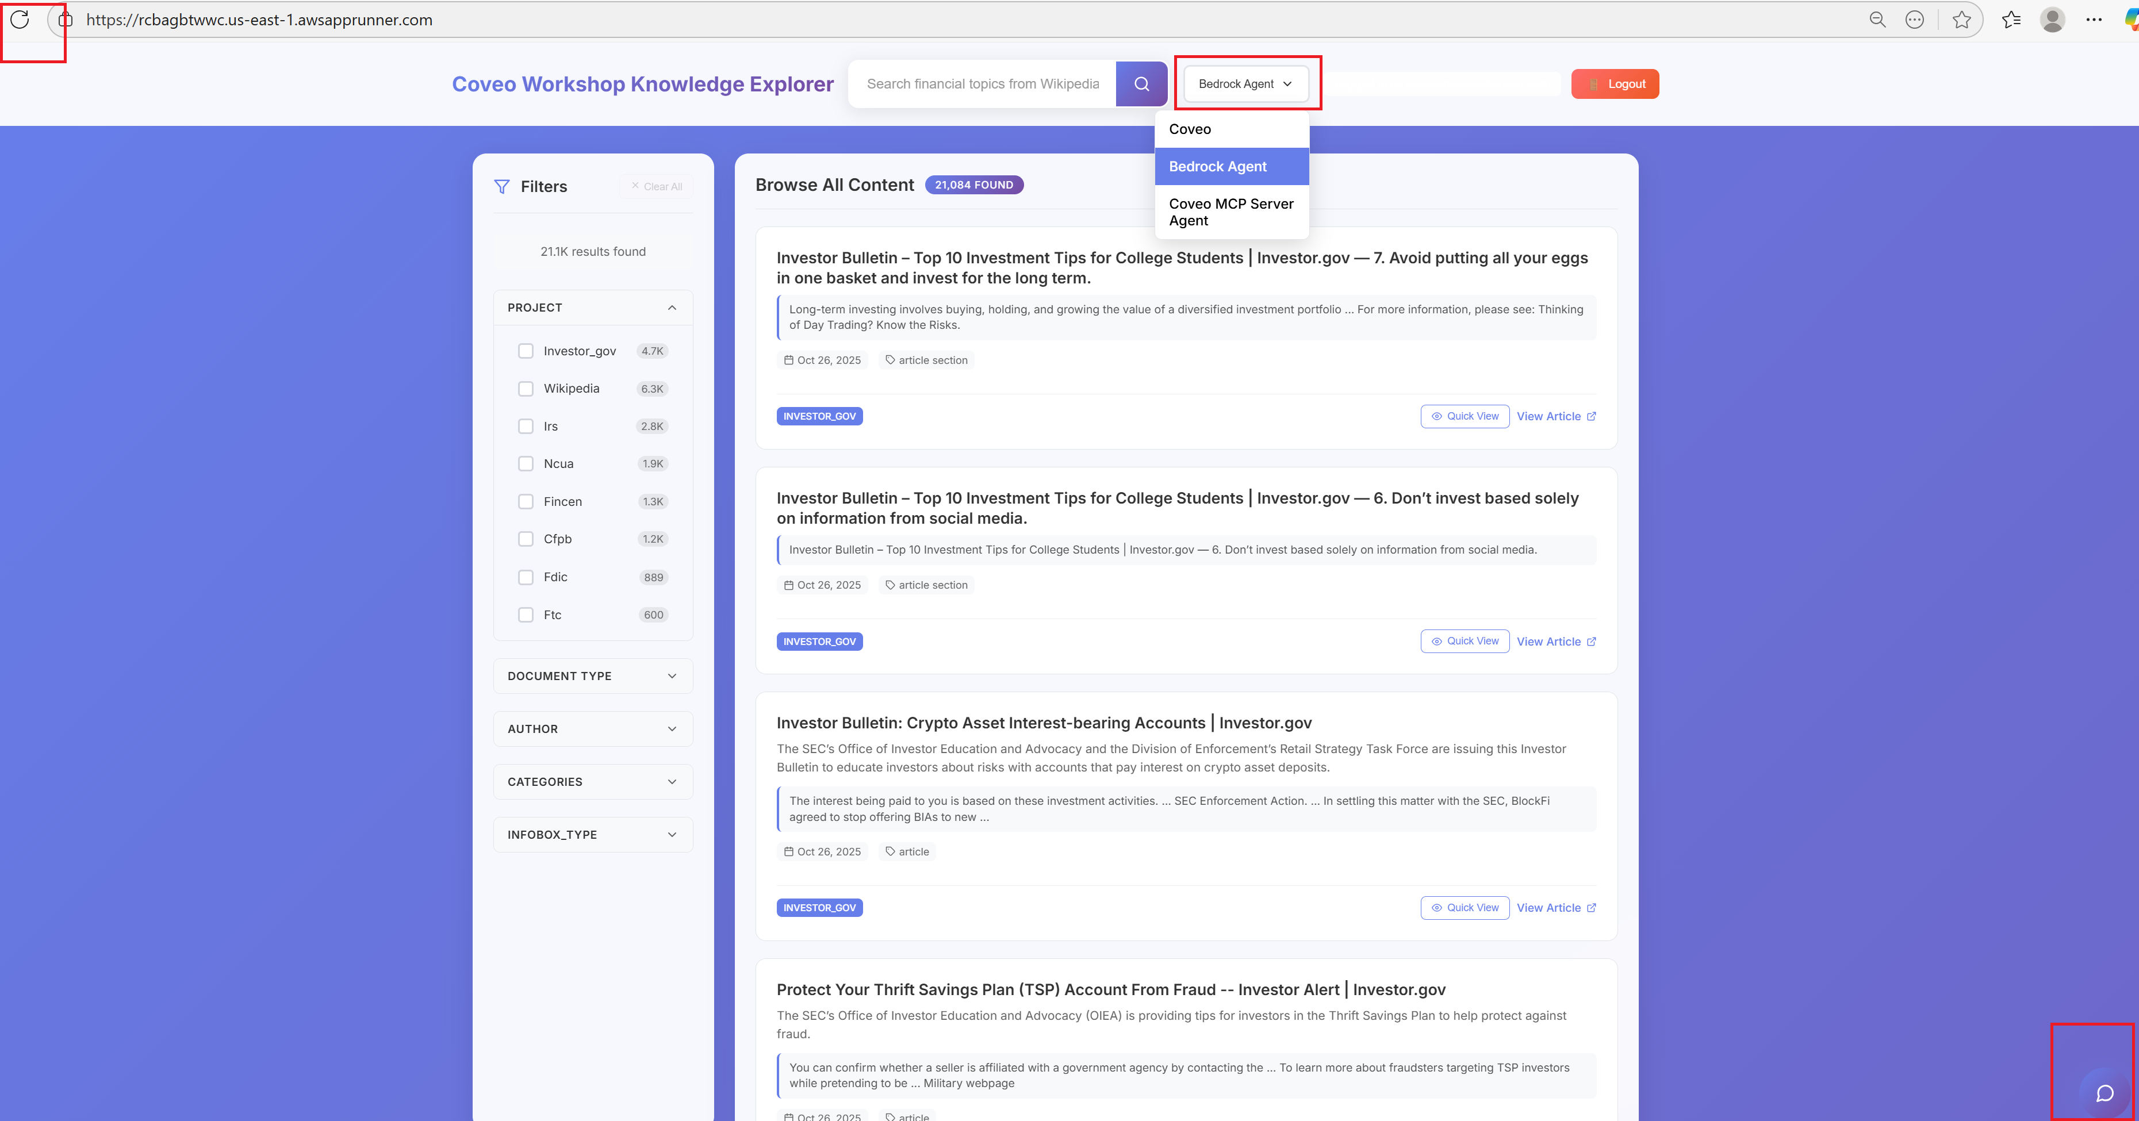Viewport: 2139px width, 1121px height.
Task: Check the Wikipedia project filter checkbox
Action: click(x=527, y=388)
